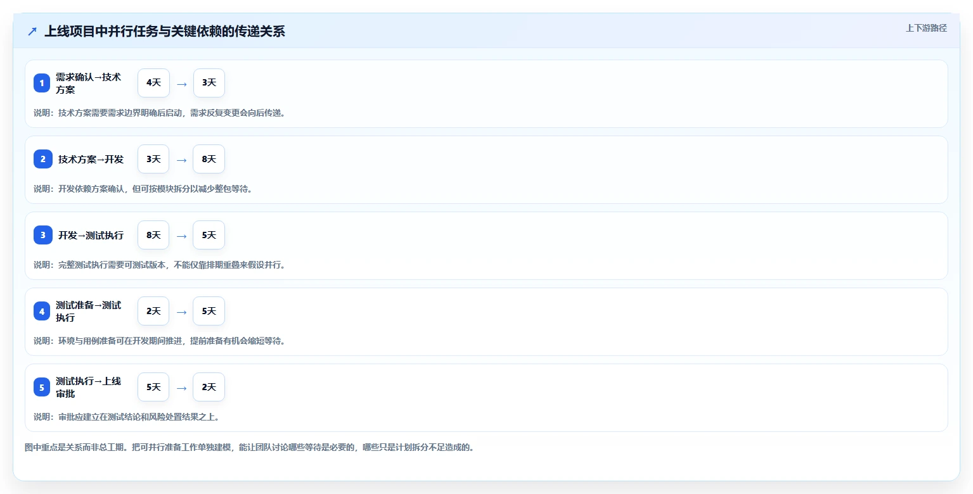Click the 技术方案→开发 label
The image size is (973, 494).
click(x=91, y=159)
